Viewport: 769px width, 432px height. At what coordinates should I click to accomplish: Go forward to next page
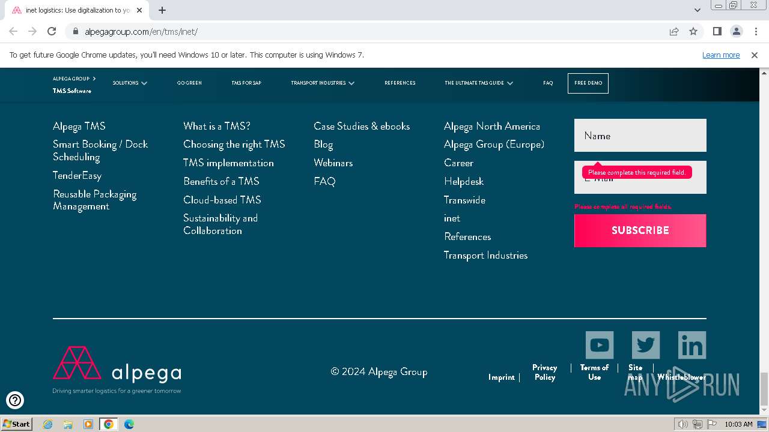coord(32,32)
